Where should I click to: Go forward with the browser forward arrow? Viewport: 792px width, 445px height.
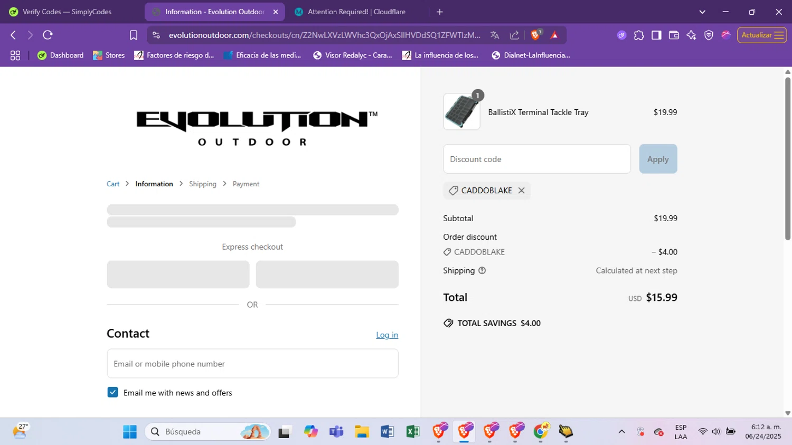coord(30,35)
